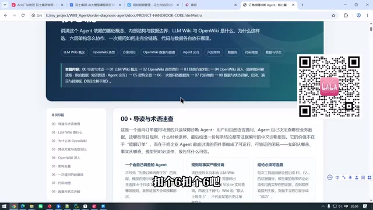Click the 六层架构 pill
The image size is (373, 210).
click(213, 52)
